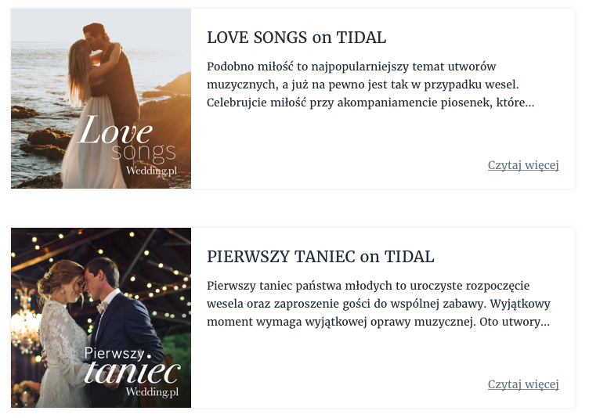The width and height of the screenshot is (589, 418).
Task: Click "Czytaj więcej" in Pierwszy Taniec card
Action: tap(523, 384)
